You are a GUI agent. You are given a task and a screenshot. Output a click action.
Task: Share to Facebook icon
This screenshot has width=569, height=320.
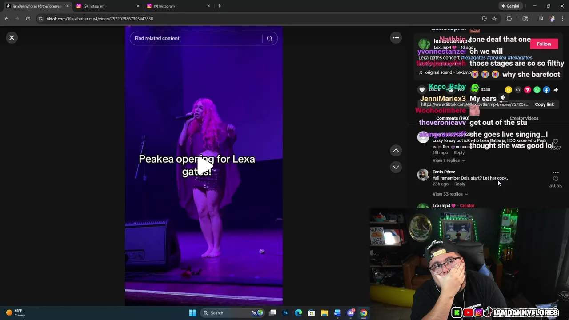pyautogui.click(x=546, y=90)
